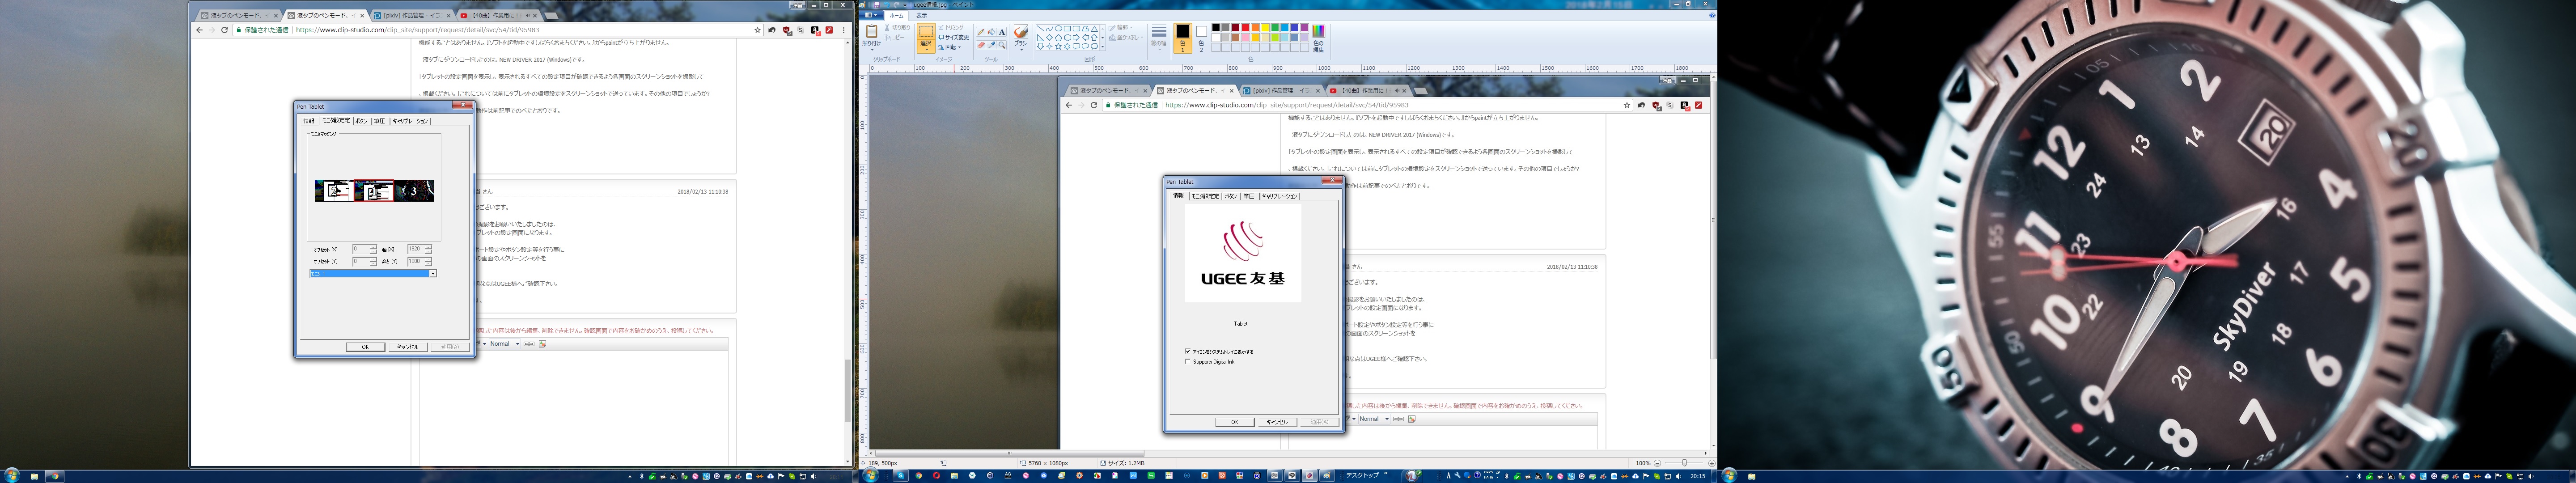Click Save icon in Paint title bar
The image size is (2576, 483).
[x=877, y=4]
